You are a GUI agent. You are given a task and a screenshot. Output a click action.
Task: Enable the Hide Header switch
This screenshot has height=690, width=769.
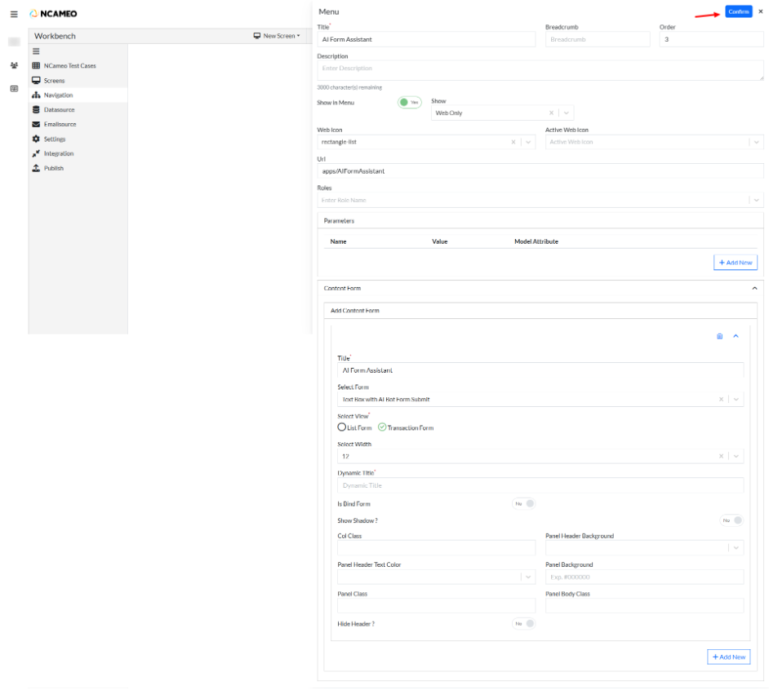coord(524,624)
